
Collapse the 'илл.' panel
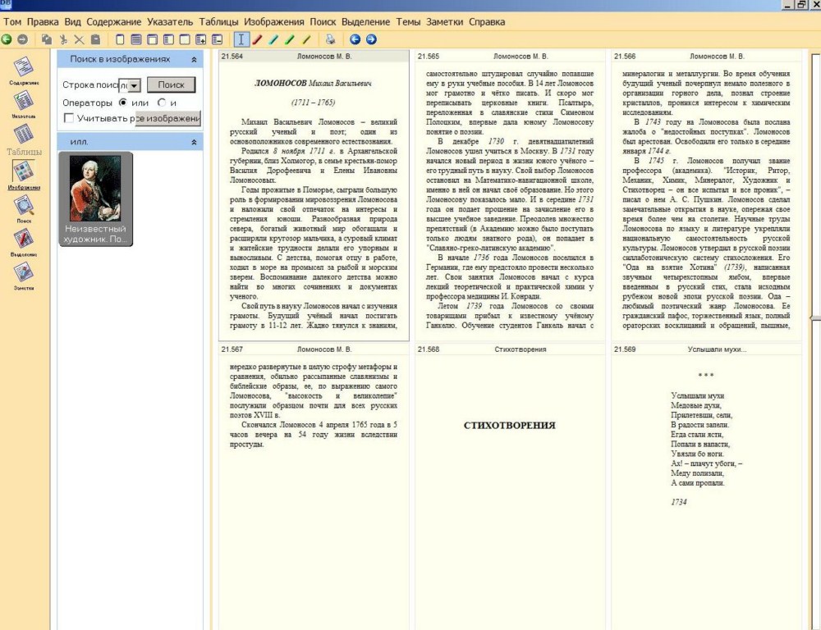pos(194,142)
